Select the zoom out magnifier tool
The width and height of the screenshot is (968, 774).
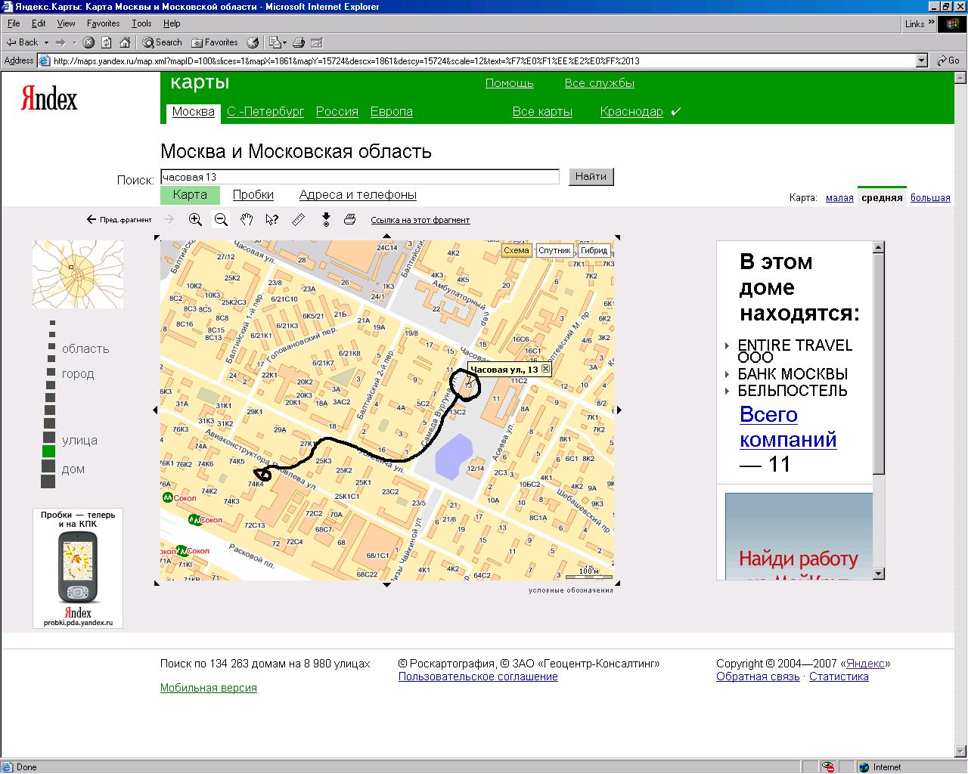(x=221, y=220)
